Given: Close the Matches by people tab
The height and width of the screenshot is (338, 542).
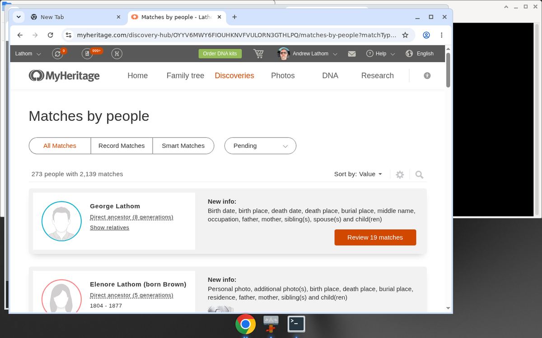Looking at the screenshot, I should point(219,17).
